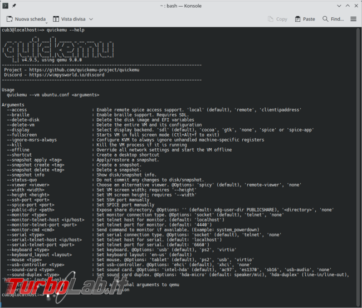Open the hamburger menu
Viewport: 362px width, 308px height.
(x=353, y=19)
